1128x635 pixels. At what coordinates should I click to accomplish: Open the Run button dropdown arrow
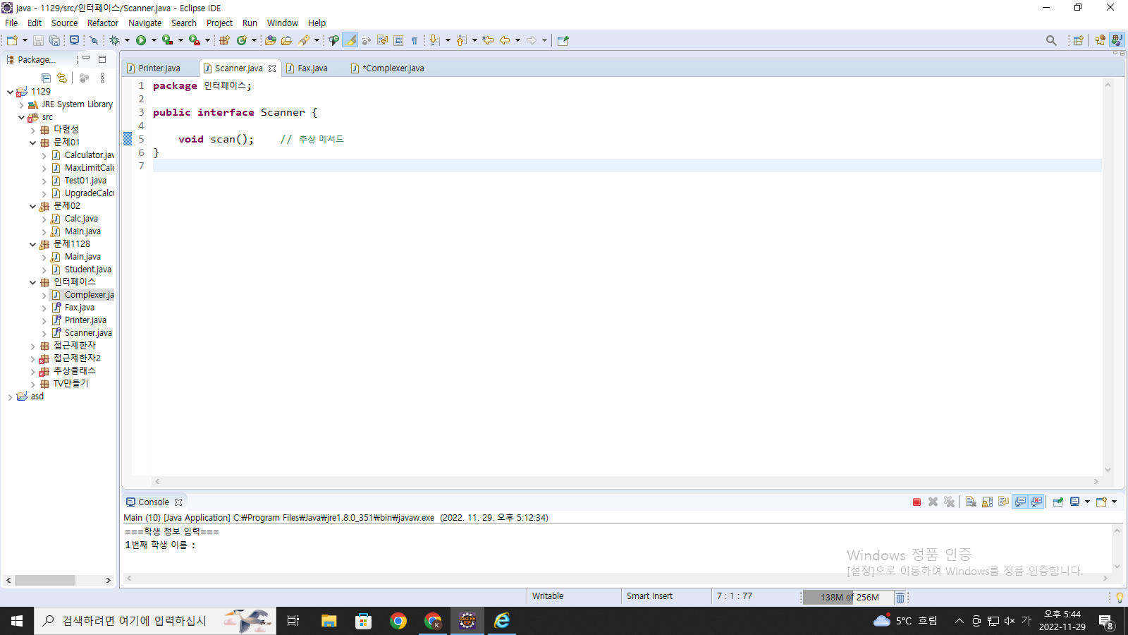click(154, 40)
